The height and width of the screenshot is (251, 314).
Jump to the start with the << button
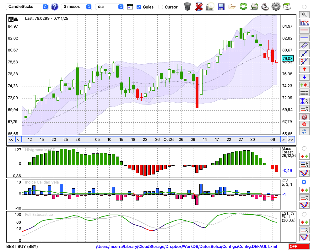[x=11, y=140]
